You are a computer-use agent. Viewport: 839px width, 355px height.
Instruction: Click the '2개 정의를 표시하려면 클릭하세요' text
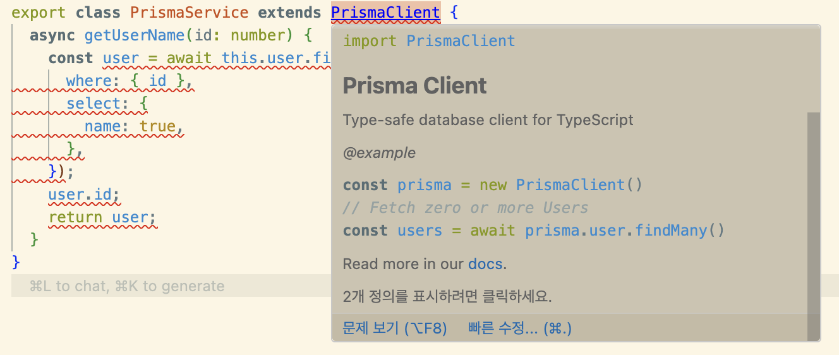(x=447, y=296)
